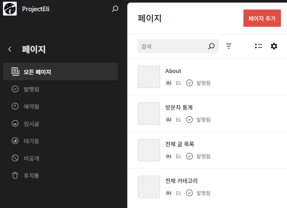Click search magnifier in the 검색 field
This screenshot has height=208, width=287.
coord(211,46)
